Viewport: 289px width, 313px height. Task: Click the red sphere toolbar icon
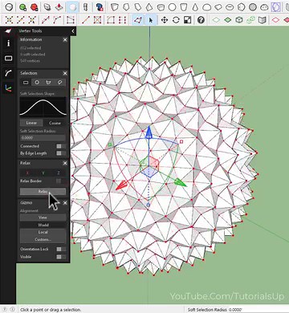[x=34, y=7]
